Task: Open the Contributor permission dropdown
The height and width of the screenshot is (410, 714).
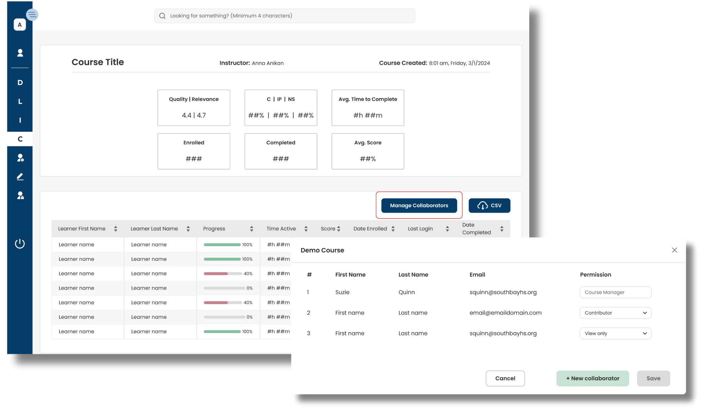Action: tap(615, 313)
